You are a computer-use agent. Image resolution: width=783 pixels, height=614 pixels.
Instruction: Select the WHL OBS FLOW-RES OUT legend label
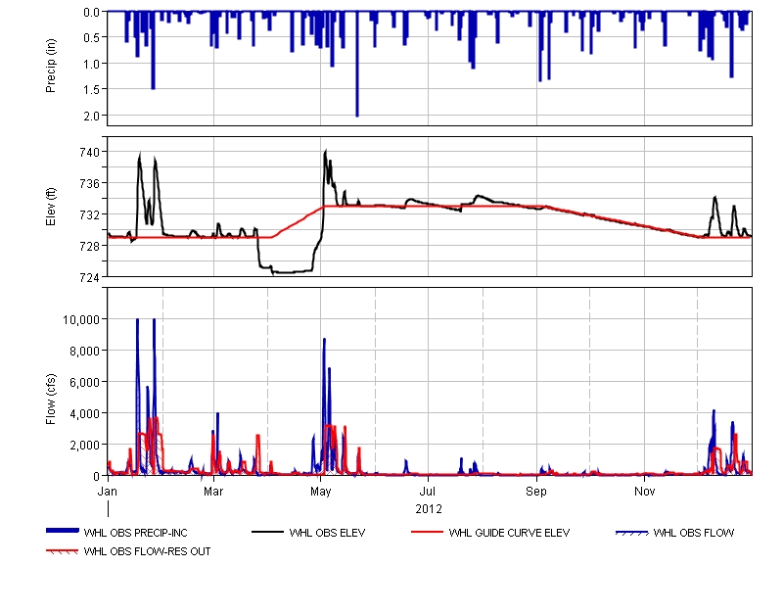point(147,551)
